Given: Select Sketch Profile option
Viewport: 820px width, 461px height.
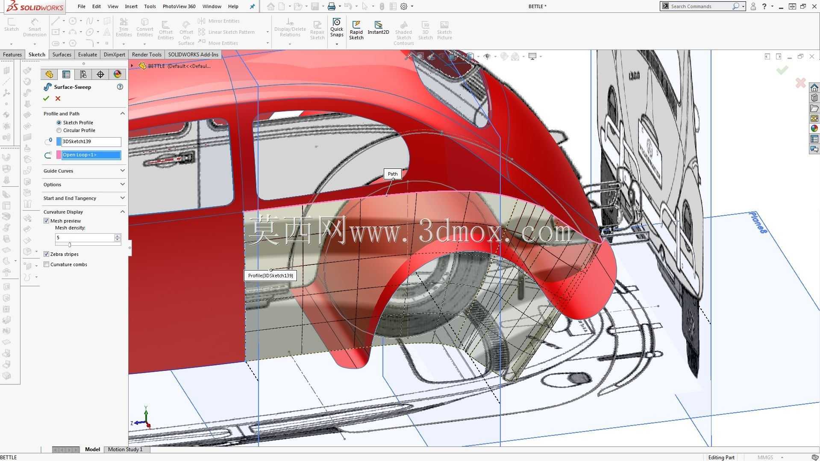Looking at the screenshot, I should click(x=59, y=123).
